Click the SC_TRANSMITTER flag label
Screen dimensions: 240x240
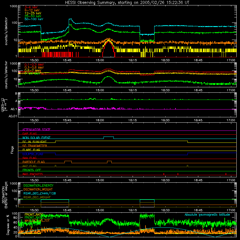pos(35,146)
